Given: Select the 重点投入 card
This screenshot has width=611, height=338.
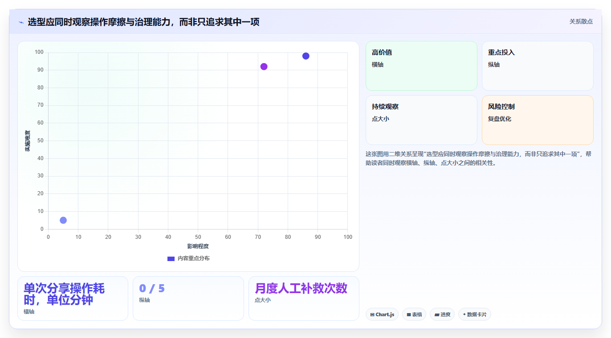Looking at the screenshot, I should pyautogui.click(x=538, y=66).
